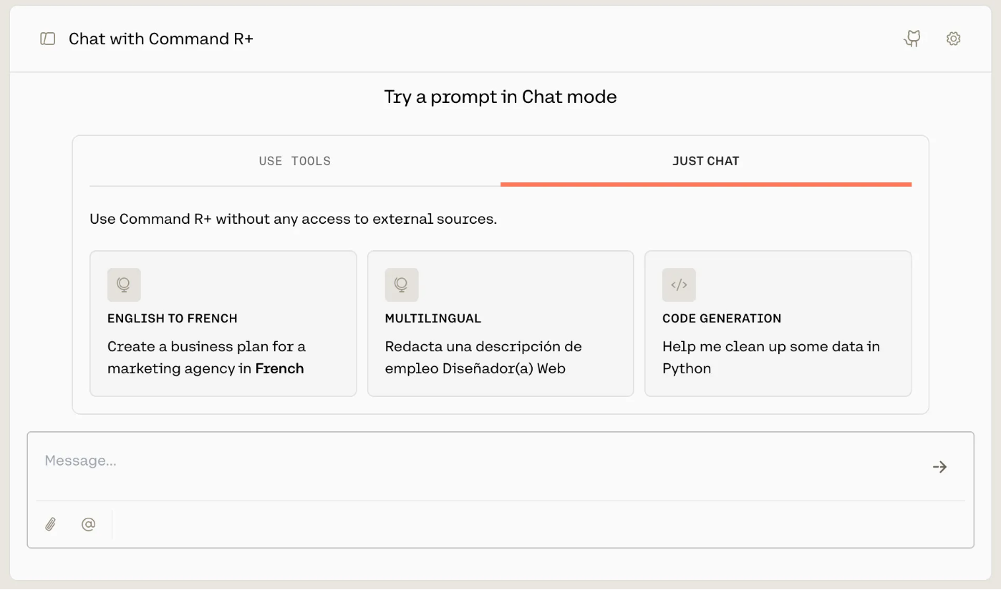Screen dimensions: 1001x590
Task: Open the GitHub cat icon link
Action: pos(912,39)
